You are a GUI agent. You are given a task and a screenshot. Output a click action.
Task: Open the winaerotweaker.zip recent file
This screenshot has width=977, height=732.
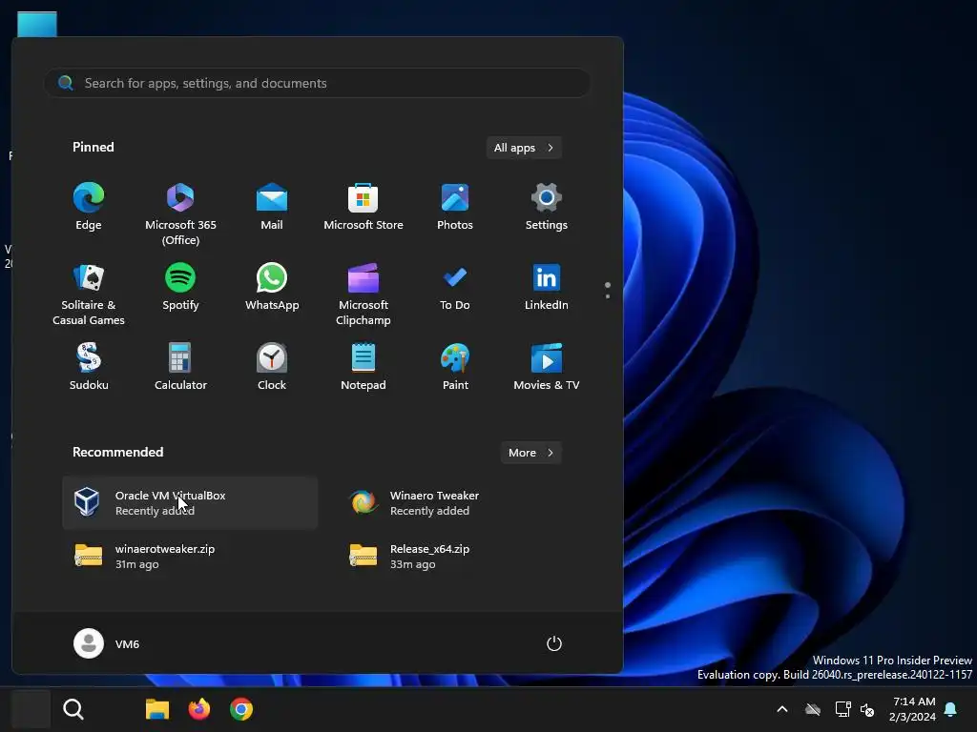[x=190, y=556]
